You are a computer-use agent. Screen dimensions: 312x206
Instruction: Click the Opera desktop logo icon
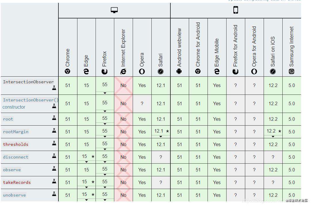(142, 71)
